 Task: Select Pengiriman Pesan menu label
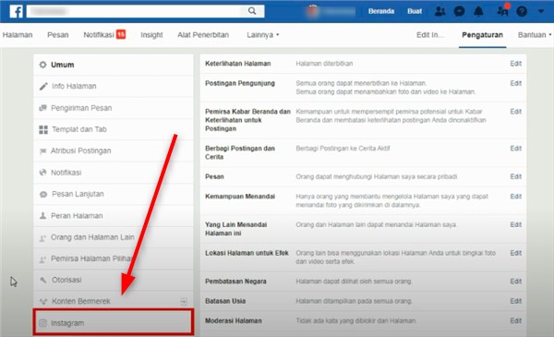81,108
